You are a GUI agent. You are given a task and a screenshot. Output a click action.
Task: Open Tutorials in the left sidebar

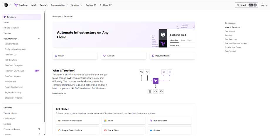(x=7, y=33)
